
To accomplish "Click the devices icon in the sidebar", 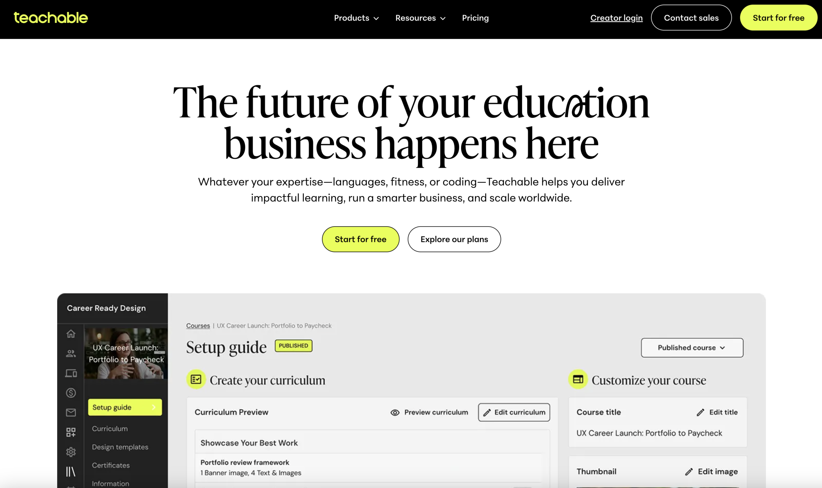I will [x=71, y=373].
